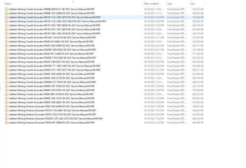Select file name Crawler Excavator R9800 1658

click(52, 102)
